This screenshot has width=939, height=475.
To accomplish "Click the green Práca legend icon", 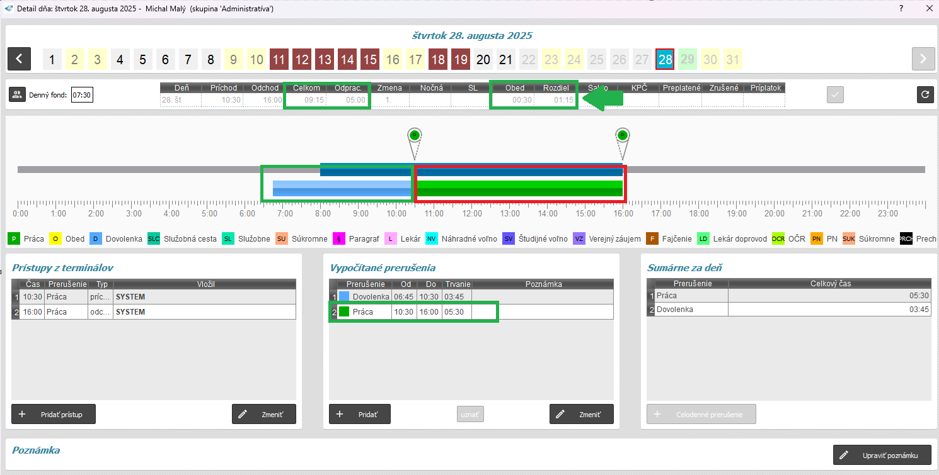I will [14, 239].
